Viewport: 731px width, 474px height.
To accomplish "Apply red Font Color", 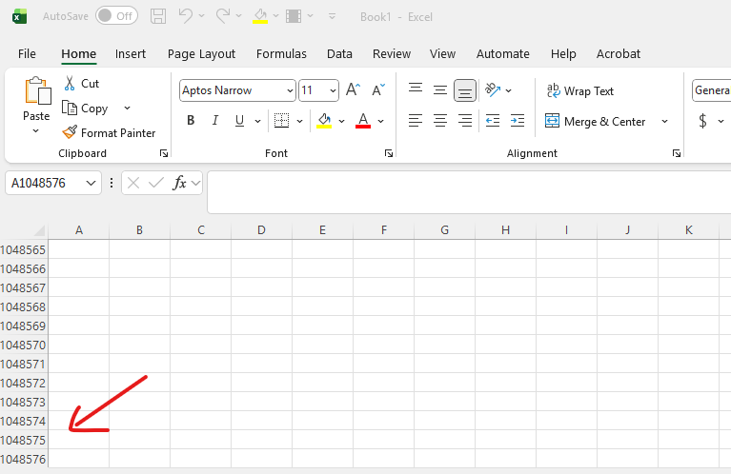I will pos(363,121).
